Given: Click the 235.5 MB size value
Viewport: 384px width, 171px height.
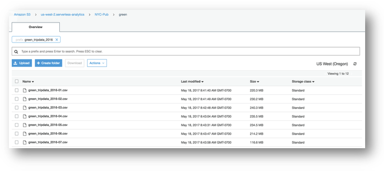Looking at the screenshot, I should click(x=256, y=116).
